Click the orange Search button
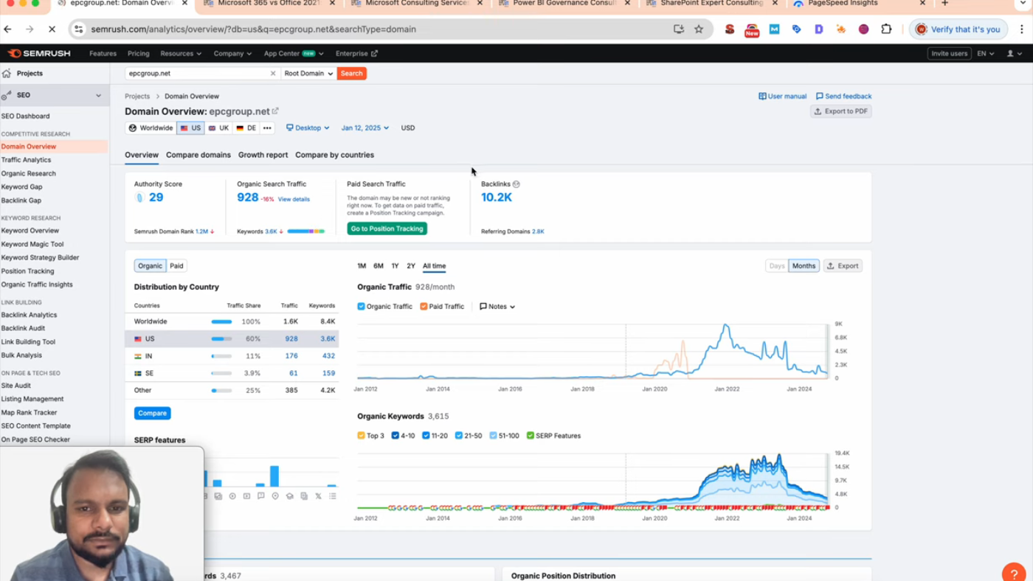 coord(351,74)
